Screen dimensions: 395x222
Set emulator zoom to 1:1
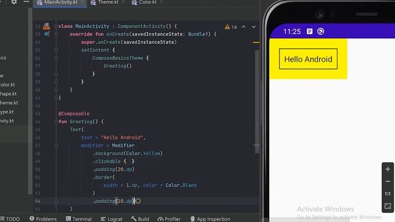pos(388,194)
